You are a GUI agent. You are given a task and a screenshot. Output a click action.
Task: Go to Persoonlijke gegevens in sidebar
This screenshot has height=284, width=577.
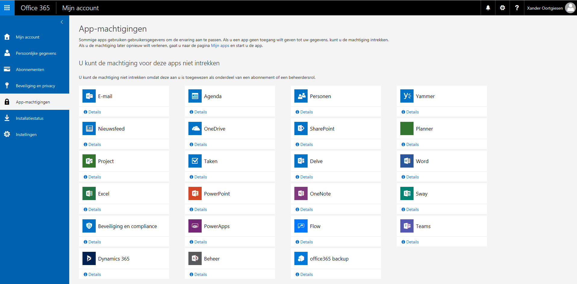(x=36, y=53)
